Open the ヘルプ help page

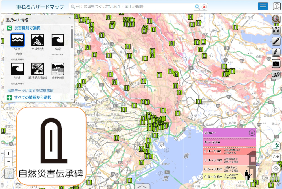pos(277,7)
